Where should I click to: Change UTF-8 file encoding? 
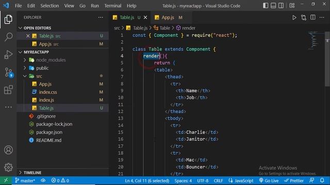click(203, 180)
